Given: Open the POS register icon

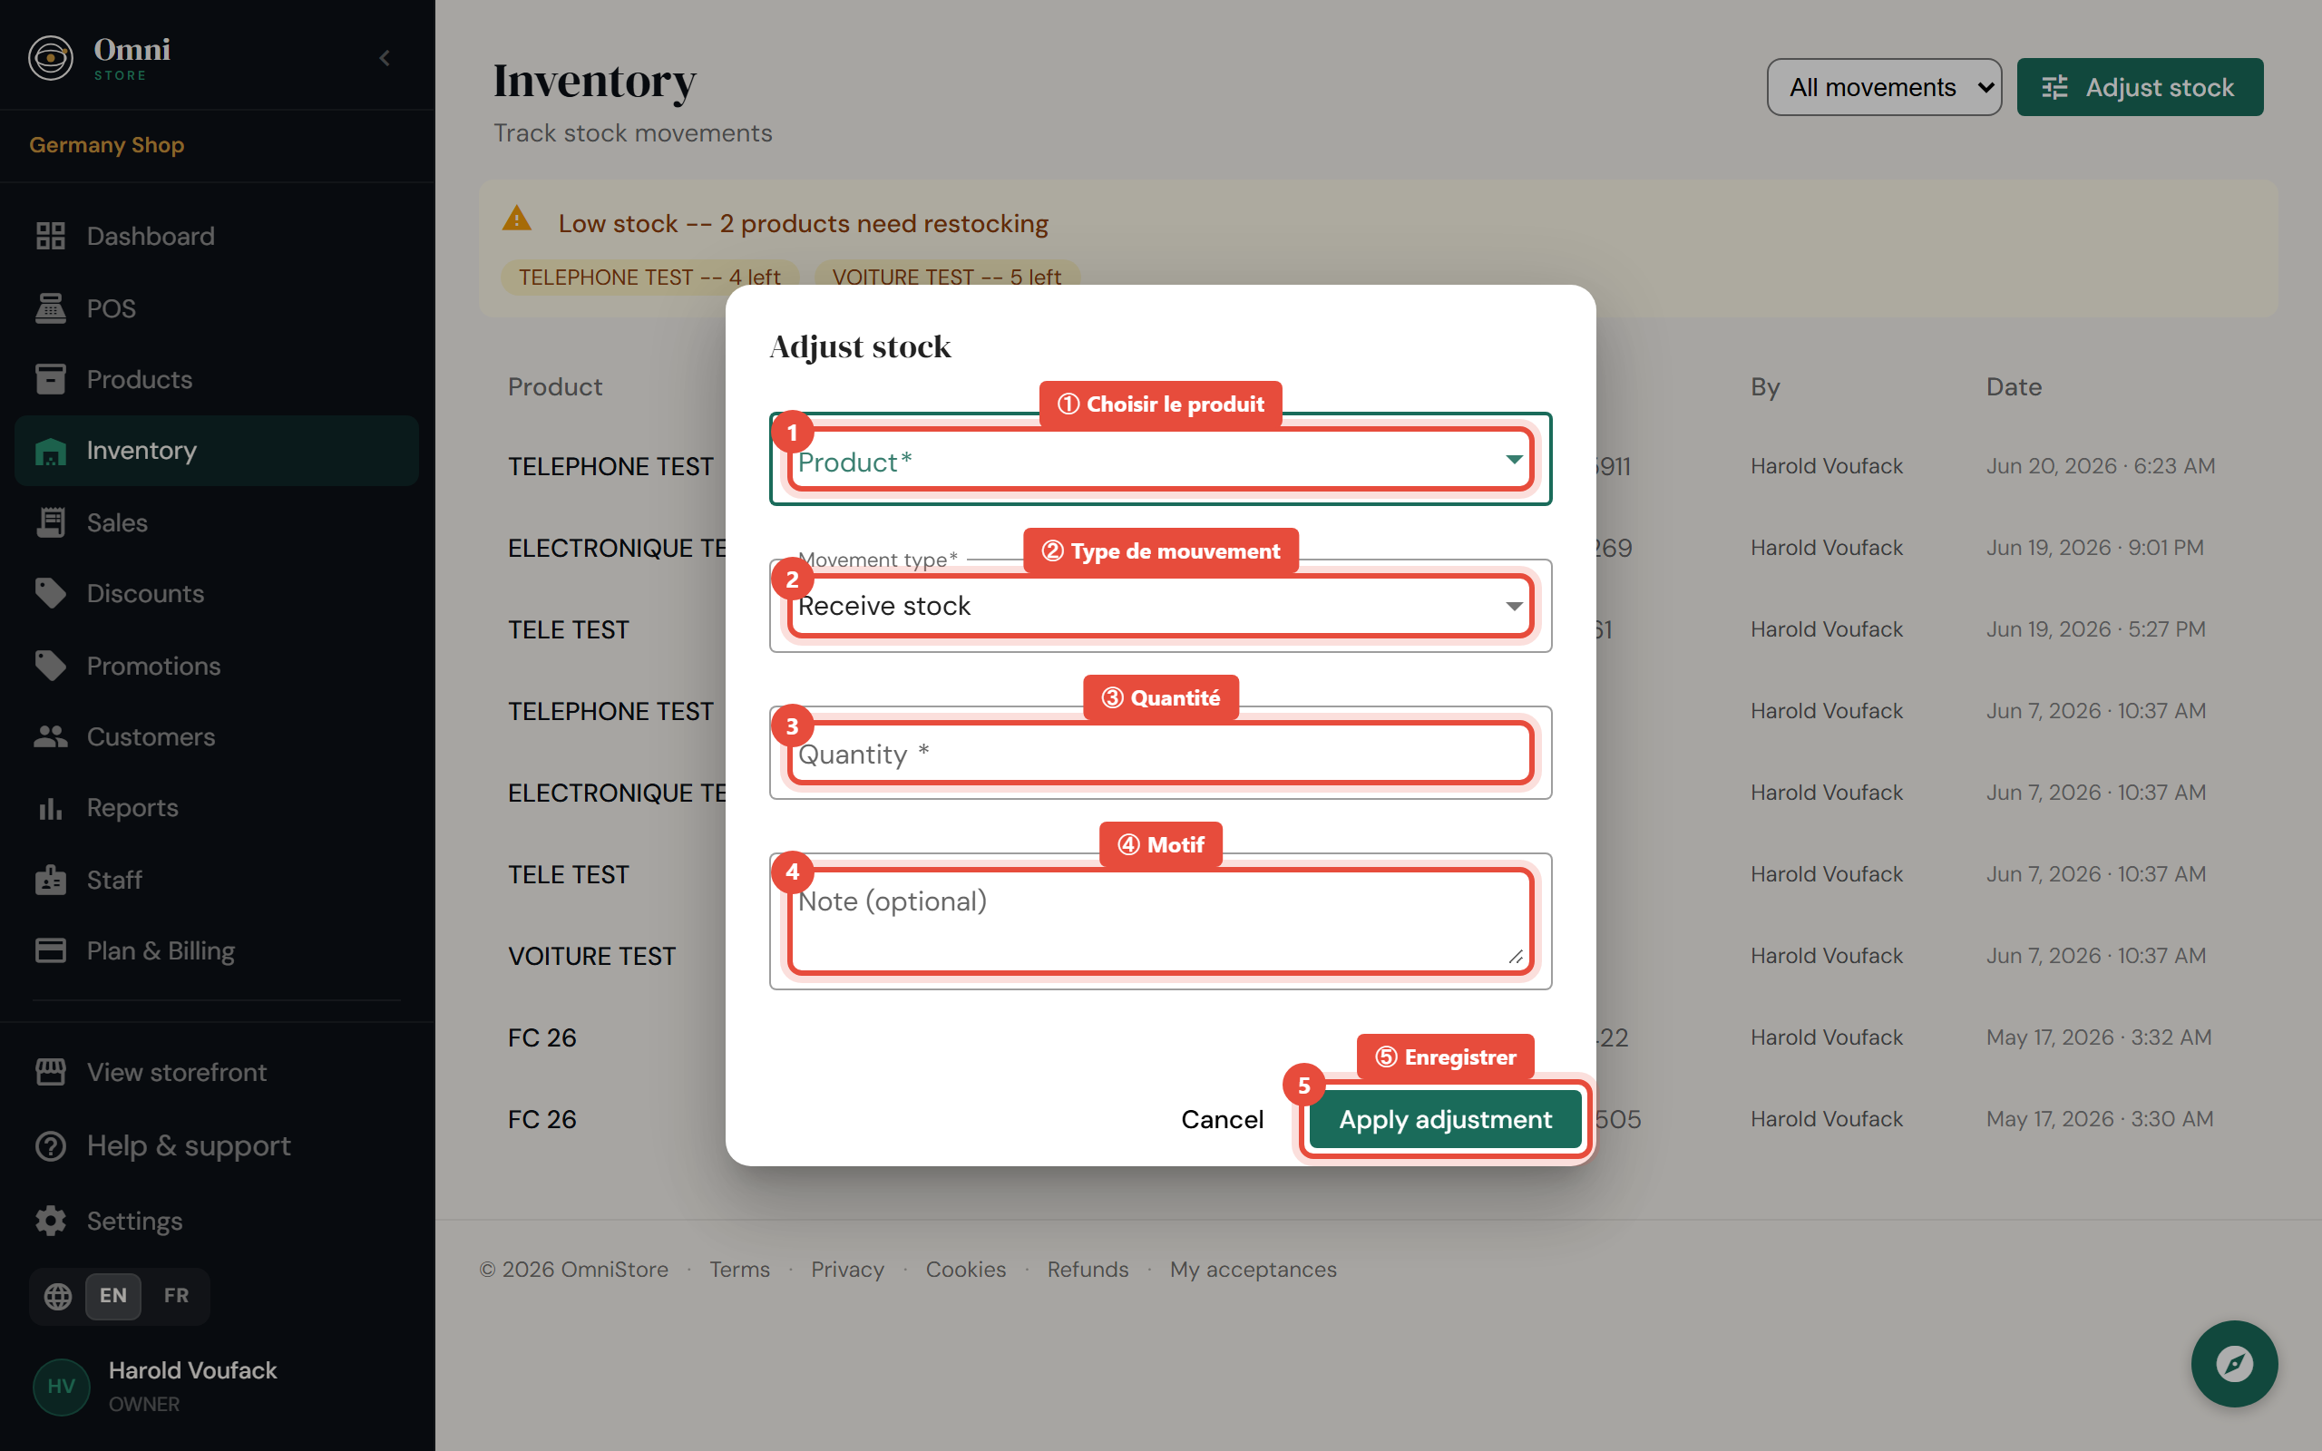Looking at the screenshot, I should [51, 308].
